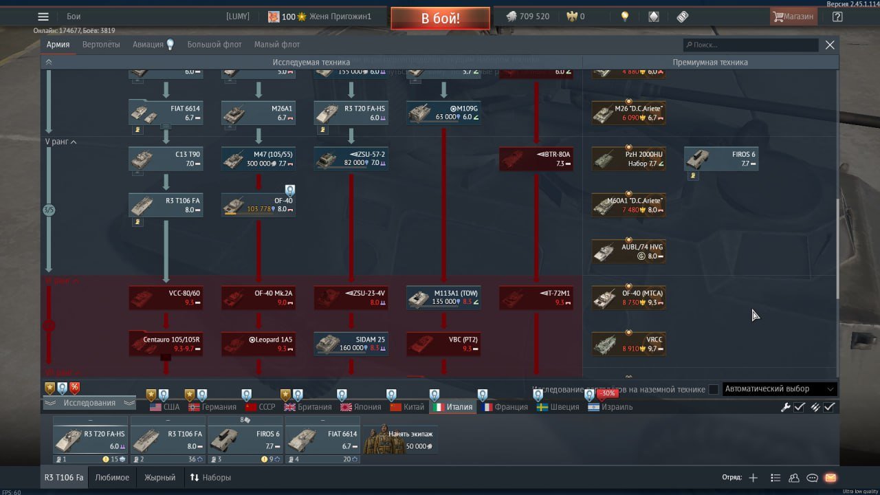The image size is (880, 495).
Task: Select crew slot R3 T20 FA-HS
Action: (x=91, y=440)
